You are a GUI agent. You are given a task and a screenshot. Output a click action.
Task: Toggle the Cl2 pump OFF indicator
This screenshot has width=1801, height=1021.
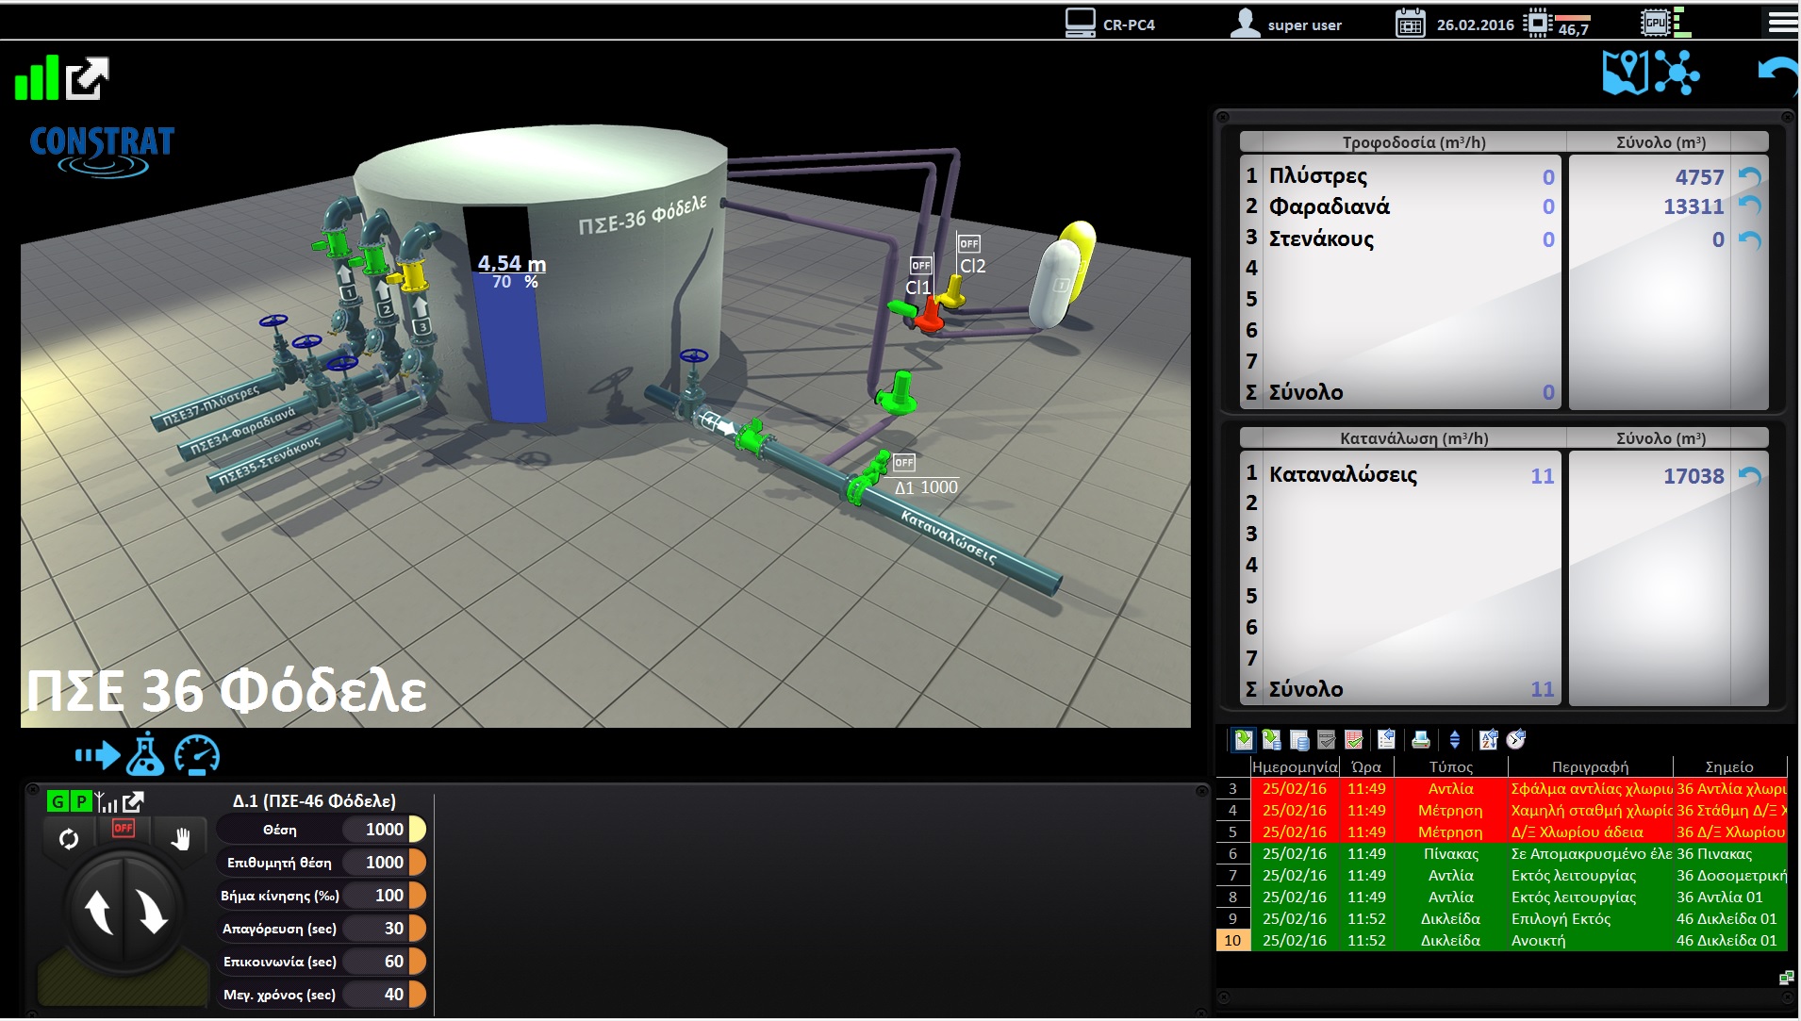click(968, 244)
